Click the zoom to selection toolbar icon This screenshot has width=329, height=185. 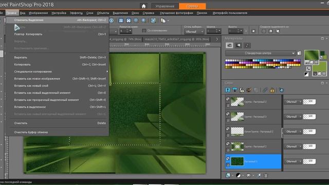click(153, 21)
